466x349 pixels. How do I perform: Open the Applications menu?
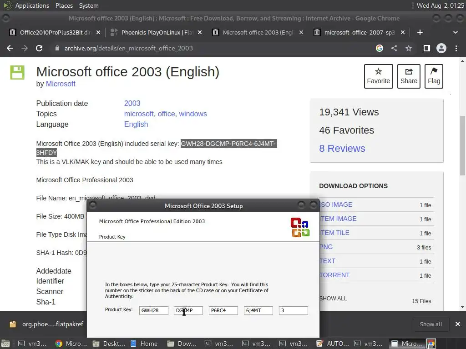32,5
